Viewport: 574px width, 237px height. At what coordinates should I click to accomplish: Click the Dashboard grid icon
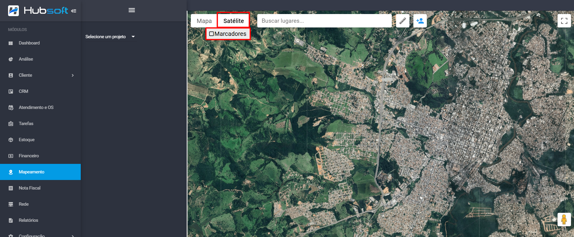[x=11, y=43]
